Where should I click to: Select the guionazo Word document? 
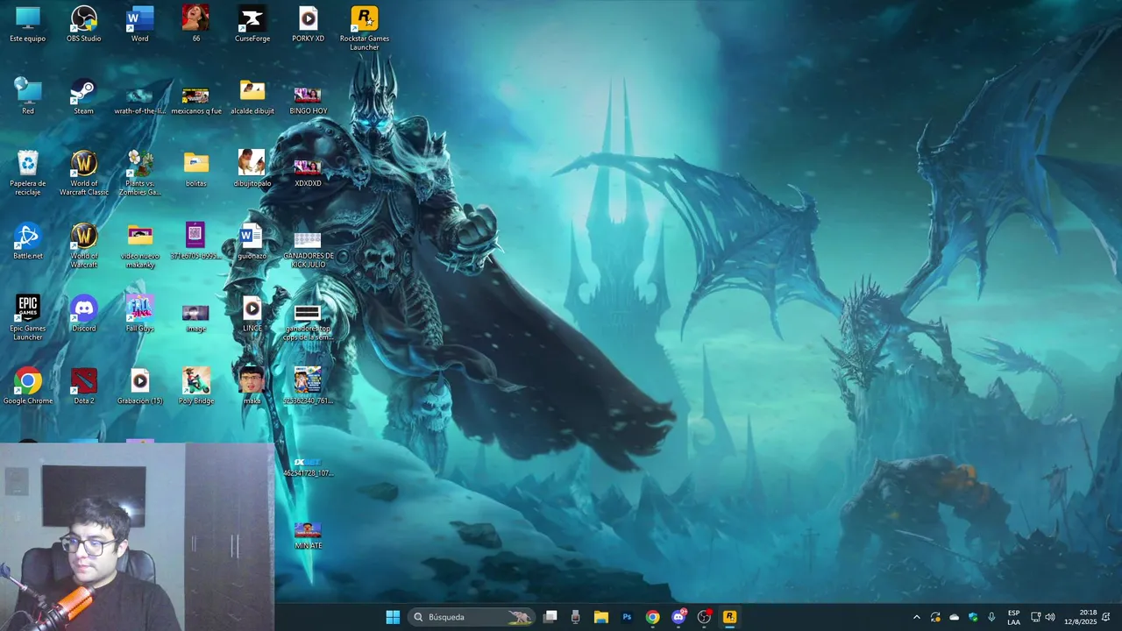click(x=252, y=241)
